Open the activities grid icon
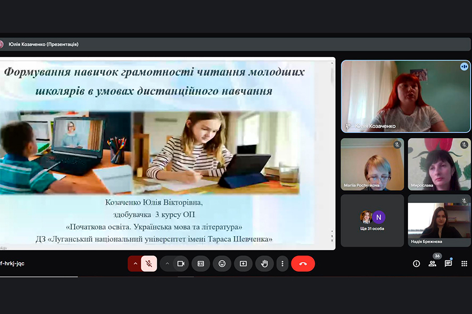This screenshot has height=314, width=472. coord(464,264)
